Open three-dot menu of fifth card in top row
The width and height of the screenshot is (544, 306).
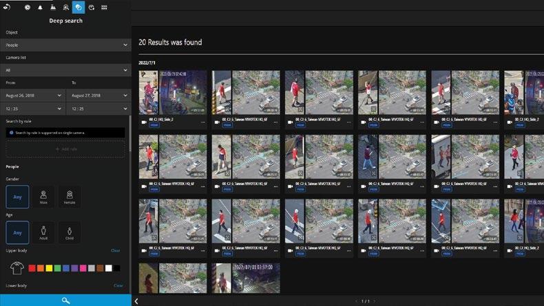click(x=495, y=122)
